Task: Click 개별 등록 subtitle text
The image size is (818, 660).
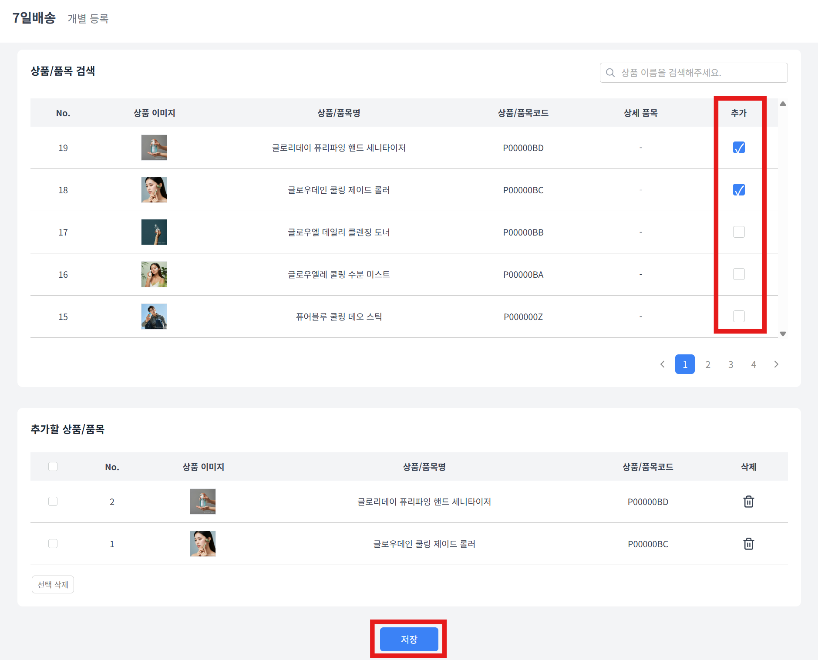Action: (x=88, y=19)
